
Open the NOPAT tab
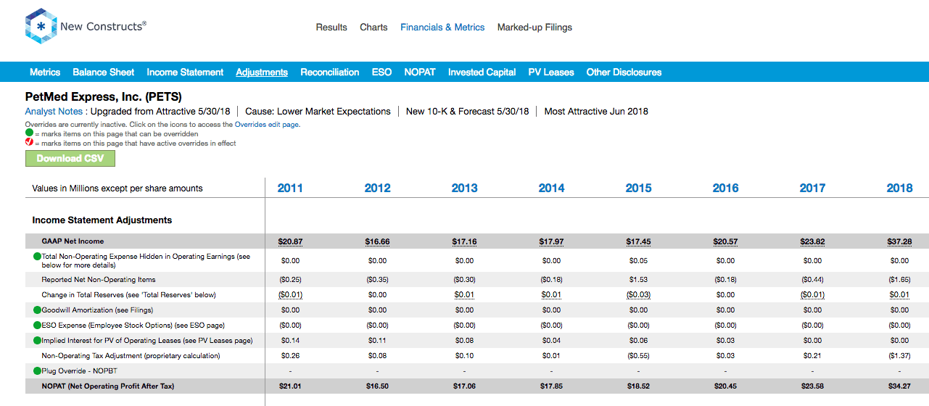420,72
